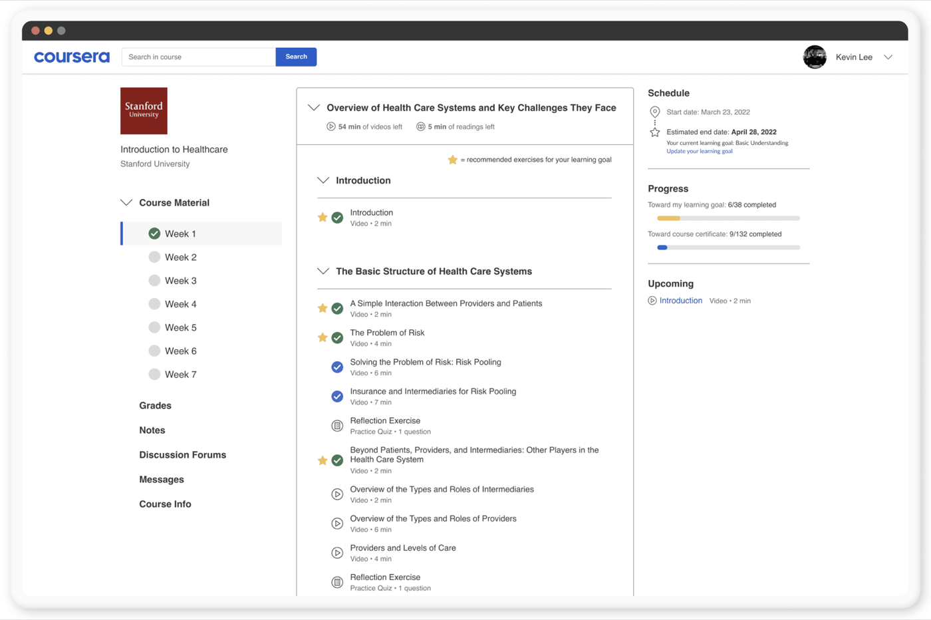Screen dimensions: 931x620
Task: Toggle blue checkmark on Insurance and Intermediaries video
Action: point(337,396)
